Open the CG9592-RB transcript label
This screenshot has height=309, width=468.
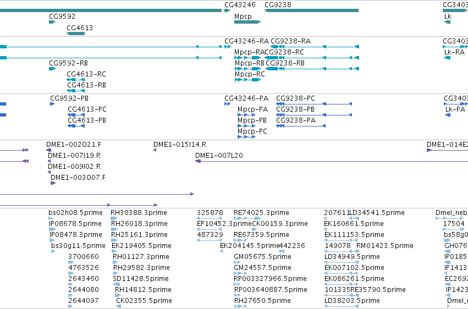pos(68,63)
